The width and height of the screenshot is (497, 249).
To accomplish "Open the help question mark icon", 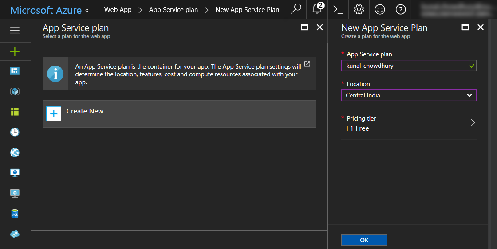I will click(x=401, y=9).
